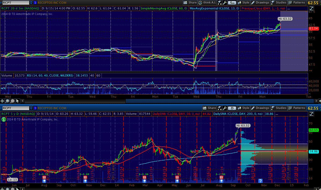
Task: Click the zoom-out magnifier icon under top chart
Action: (x=12, y=101)
